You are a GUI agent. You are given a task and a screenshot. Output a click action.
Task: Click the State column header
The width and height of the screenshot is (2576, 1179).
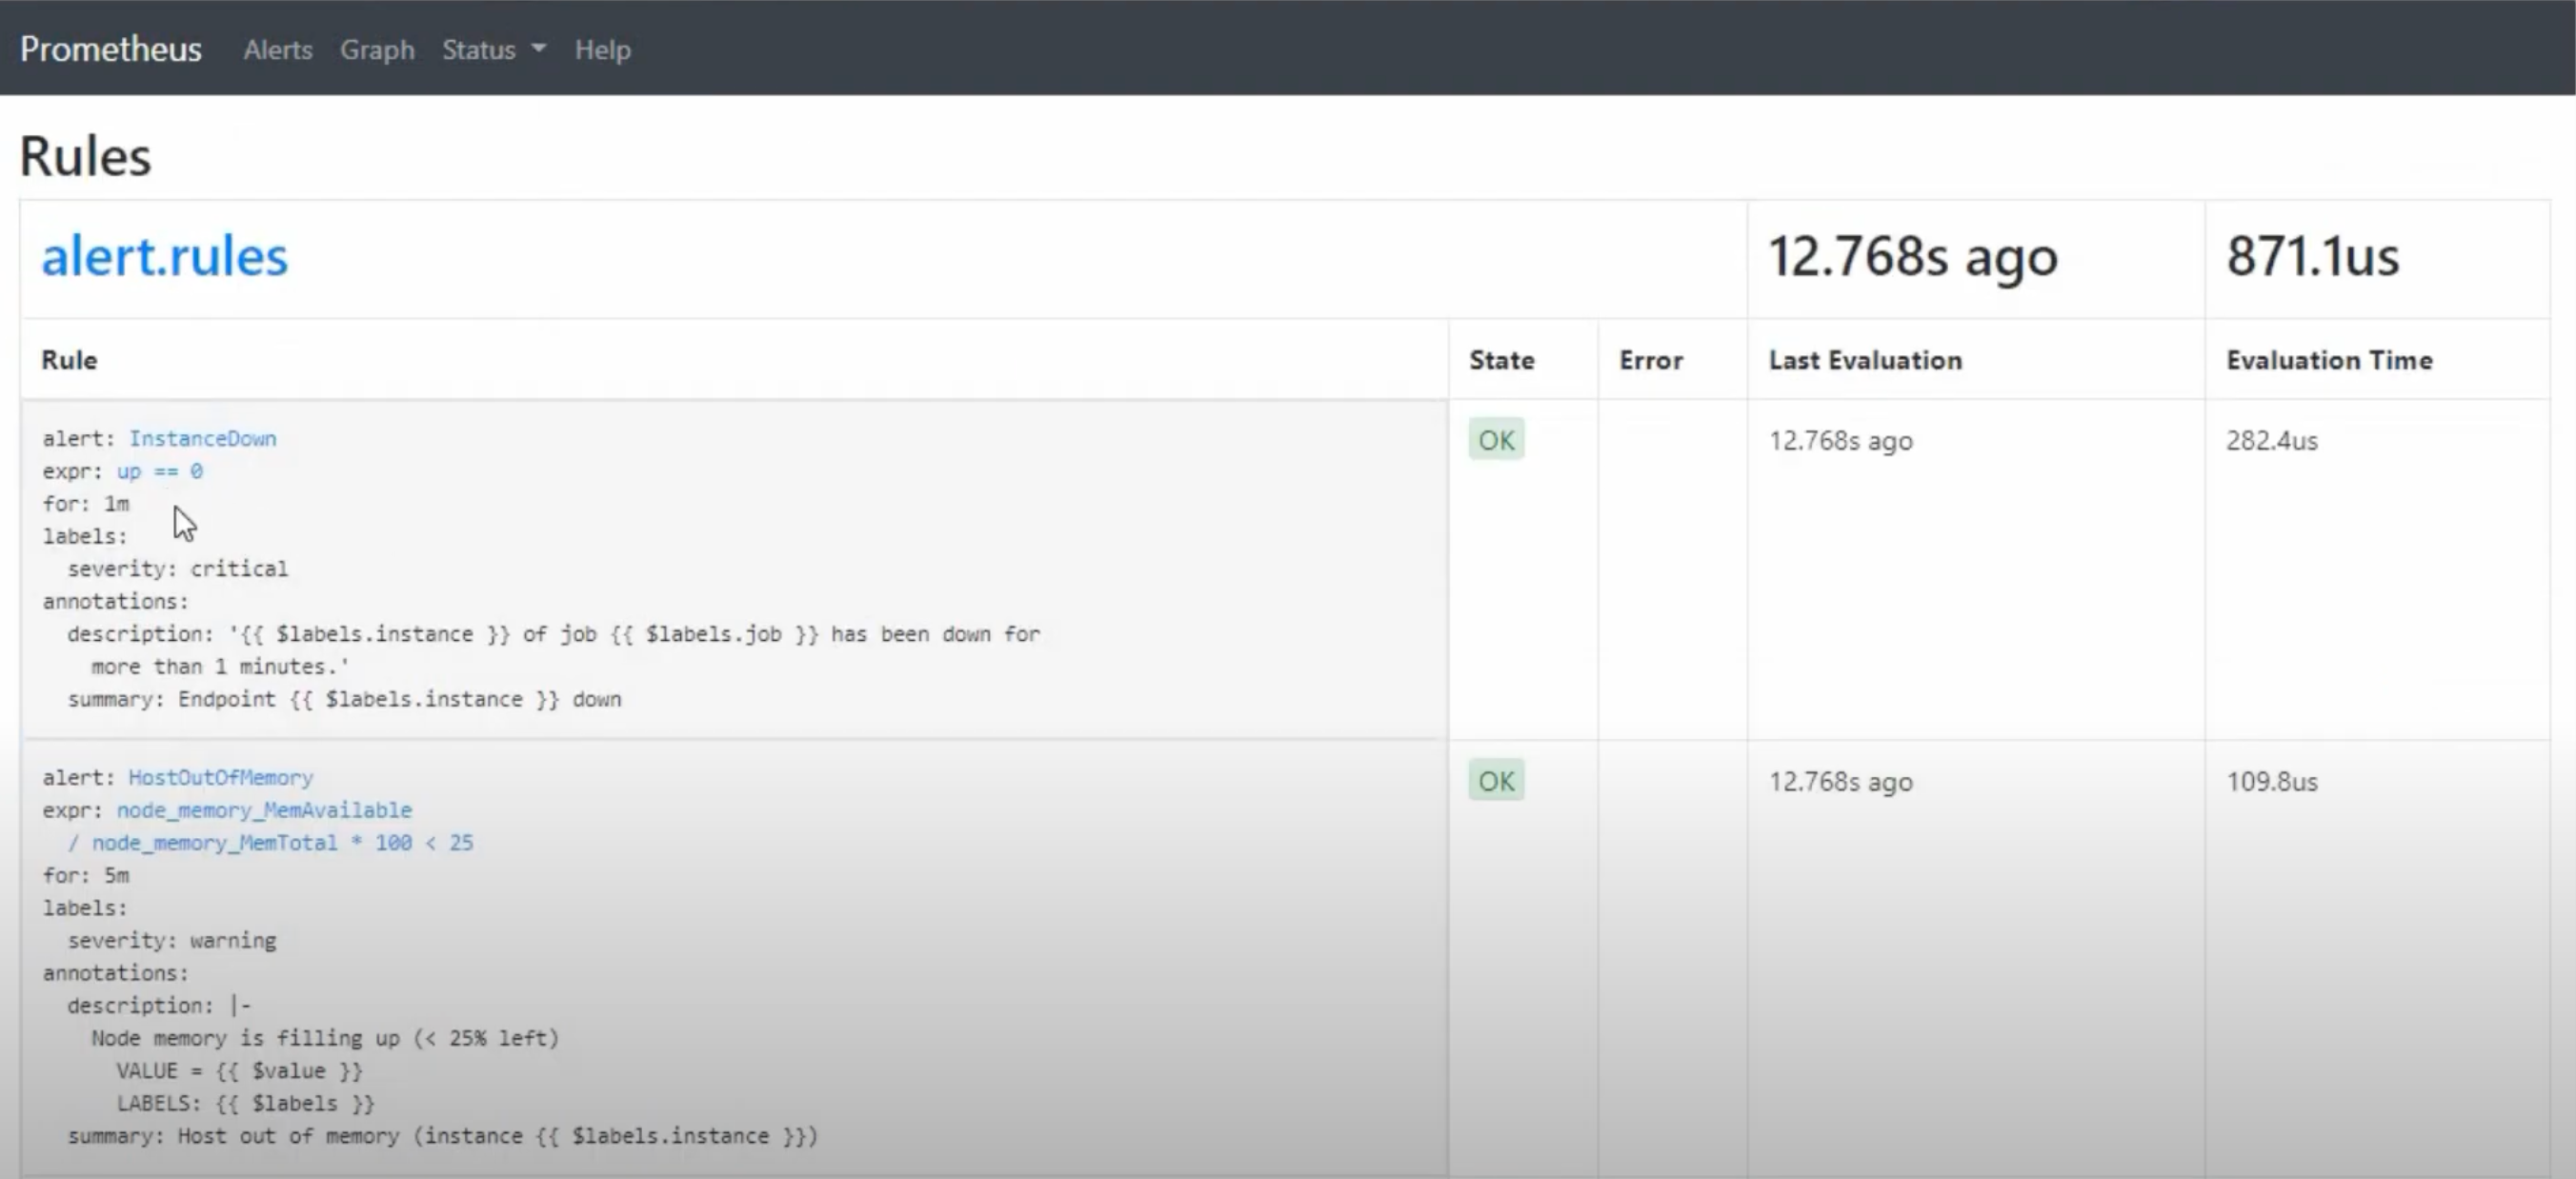point(1501,360)
